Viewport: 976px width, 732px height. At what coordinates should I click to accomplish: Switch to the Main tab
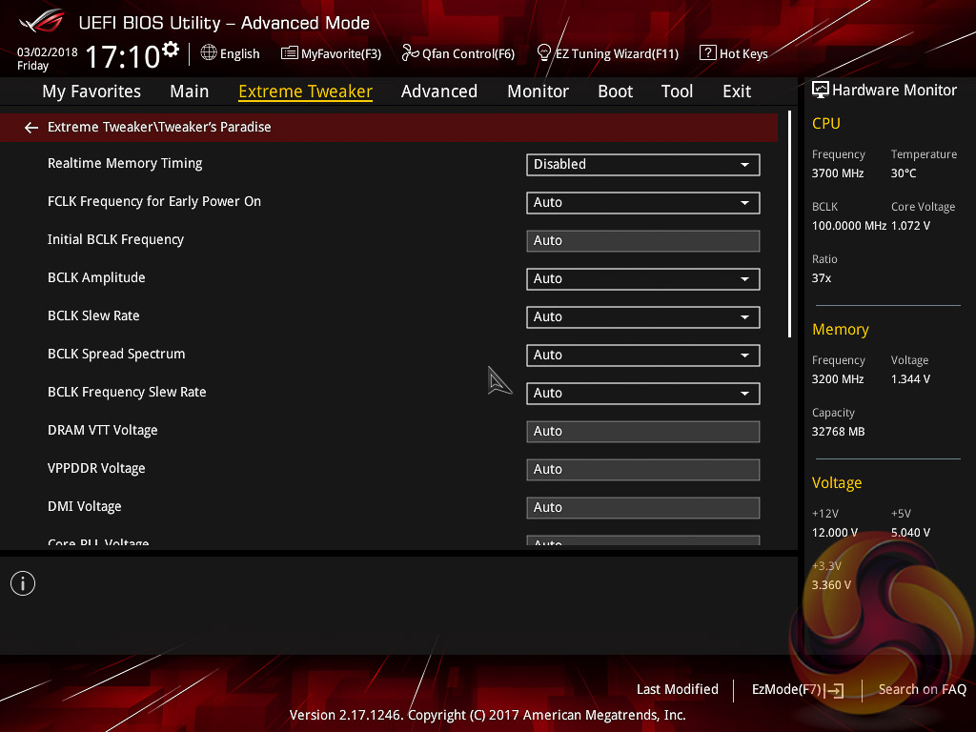(190, 91)
